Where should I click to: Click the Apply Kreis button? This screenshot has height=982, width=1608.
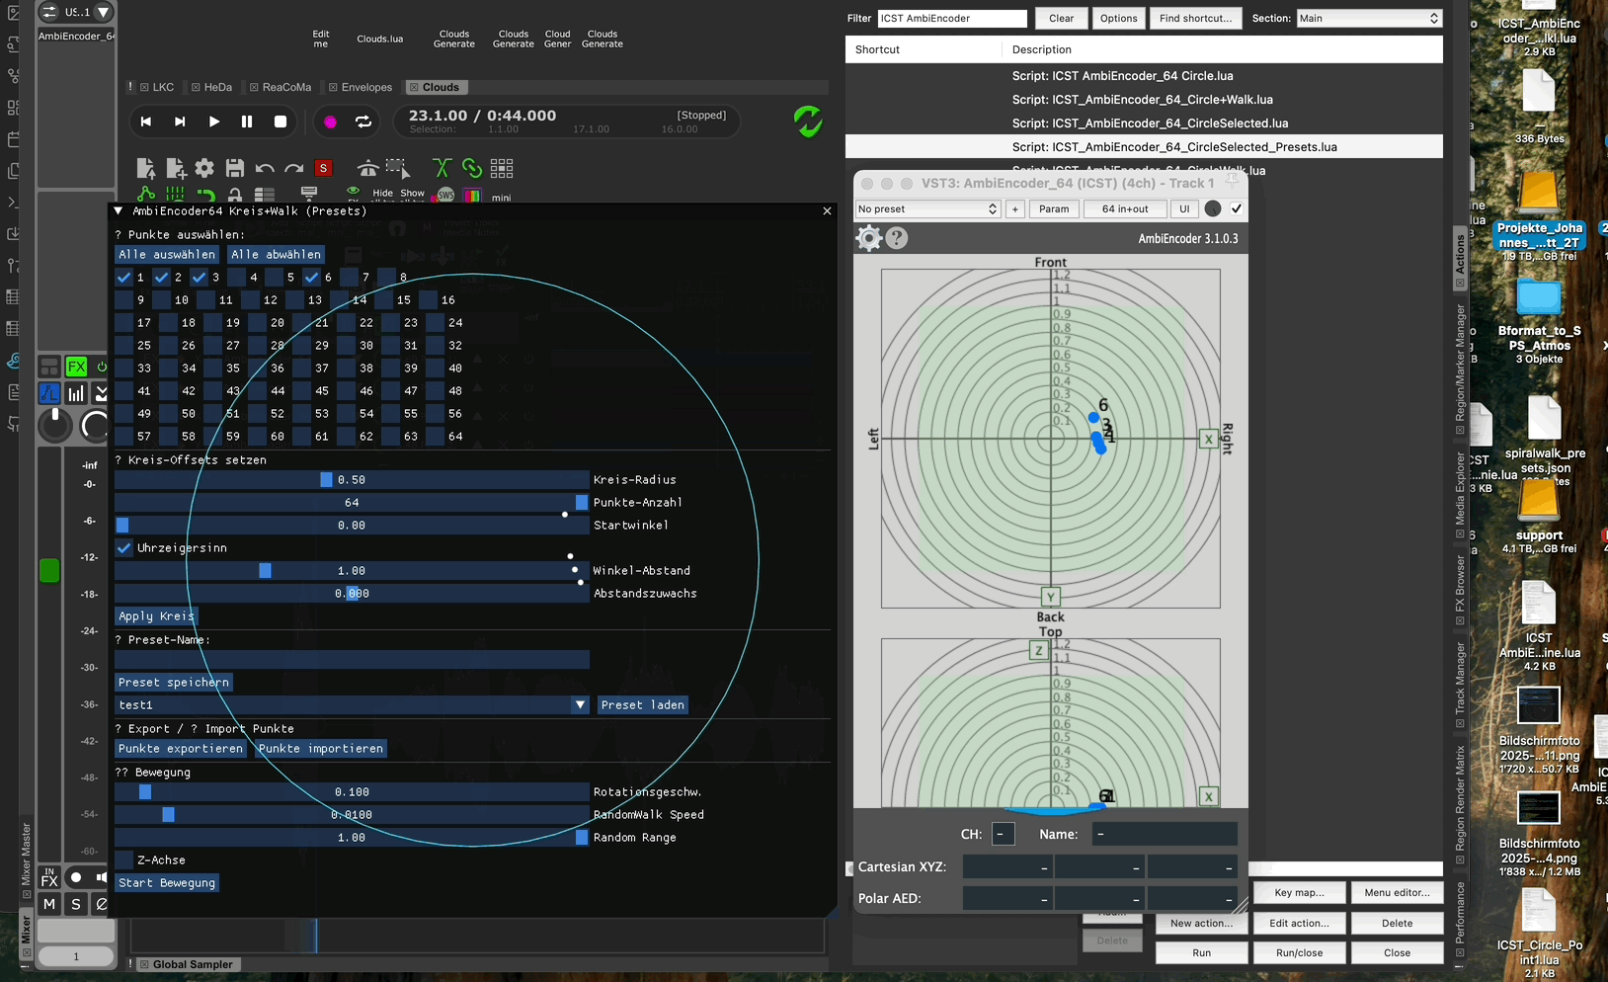point(156,615)
